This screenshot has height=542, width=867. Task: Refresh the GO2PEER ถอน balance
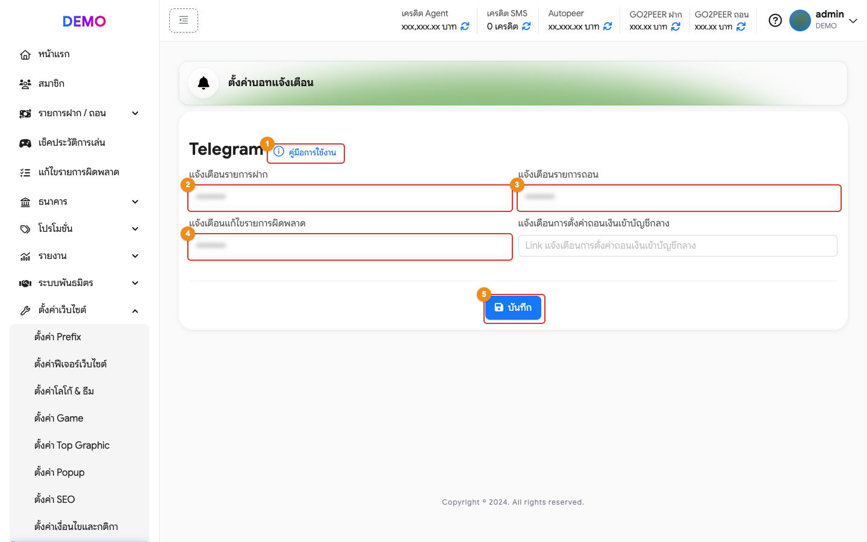click(x=741, y=26)
